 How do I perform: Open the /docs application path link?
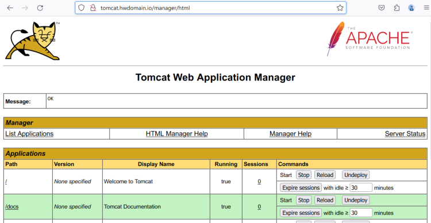12,206
